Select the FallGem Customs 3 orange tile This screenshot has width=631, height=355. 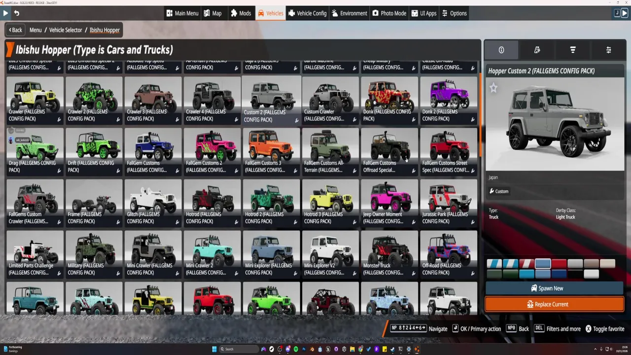[x=271, y=151]
